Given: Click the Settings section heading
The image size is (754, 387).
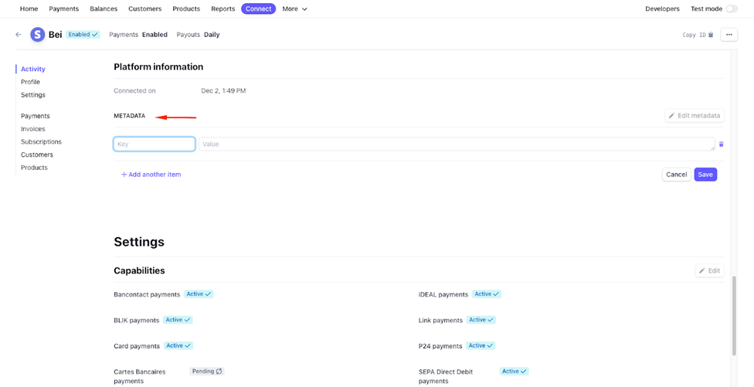Looking at the screenshot, I should point(139,242).
